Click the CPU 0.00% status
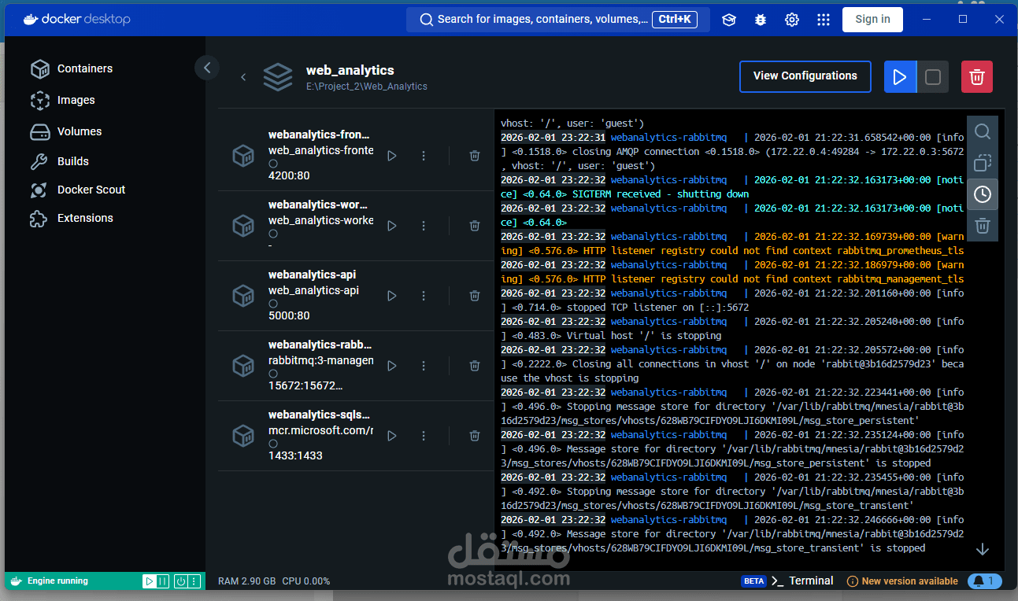This screenshot has width=1018, height=601. point(305,581)
